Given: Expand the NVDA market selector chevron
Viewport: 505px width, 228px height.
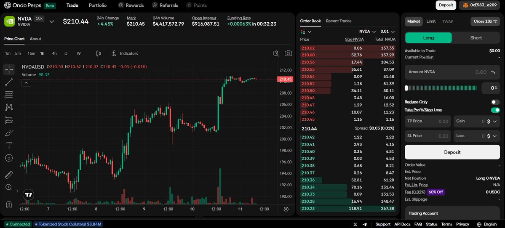Looking at the screenshot, I should point(51,21).
